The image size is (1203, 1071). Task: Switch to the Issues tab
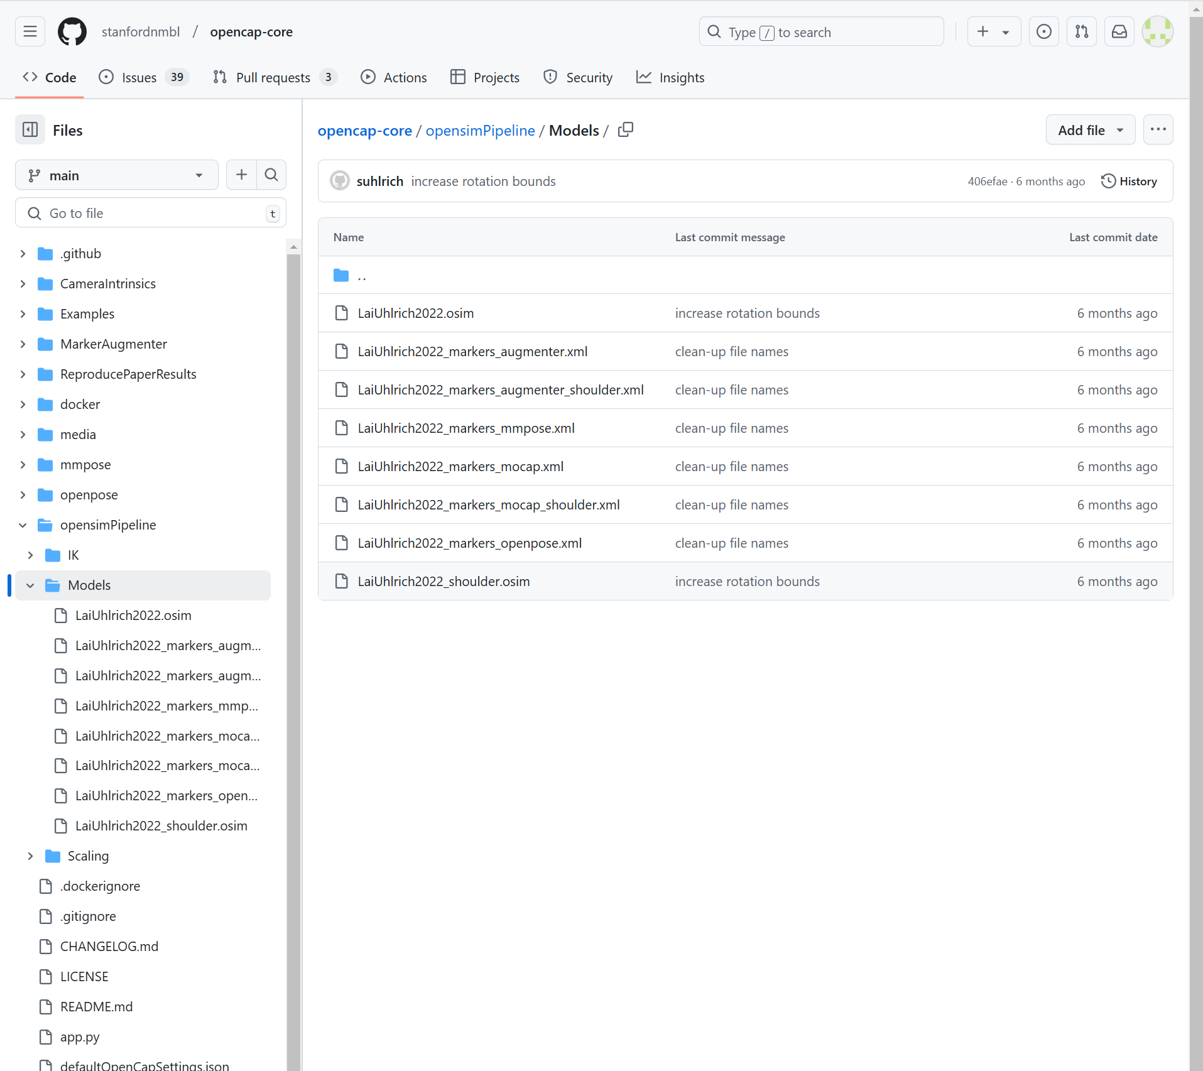click(x=144, y=77)
